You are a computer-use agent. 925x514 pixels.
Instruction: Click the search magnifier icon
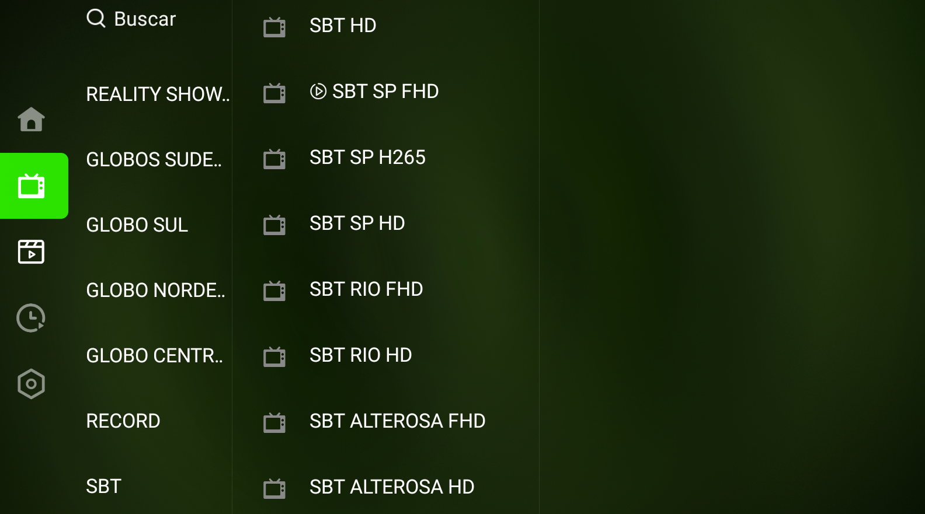tap(96, 19)
